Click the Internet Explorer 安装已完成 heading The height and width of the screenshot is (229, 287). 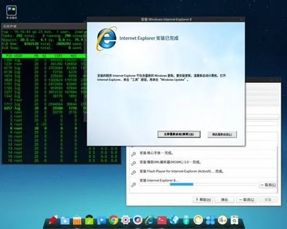coord(149,38)
